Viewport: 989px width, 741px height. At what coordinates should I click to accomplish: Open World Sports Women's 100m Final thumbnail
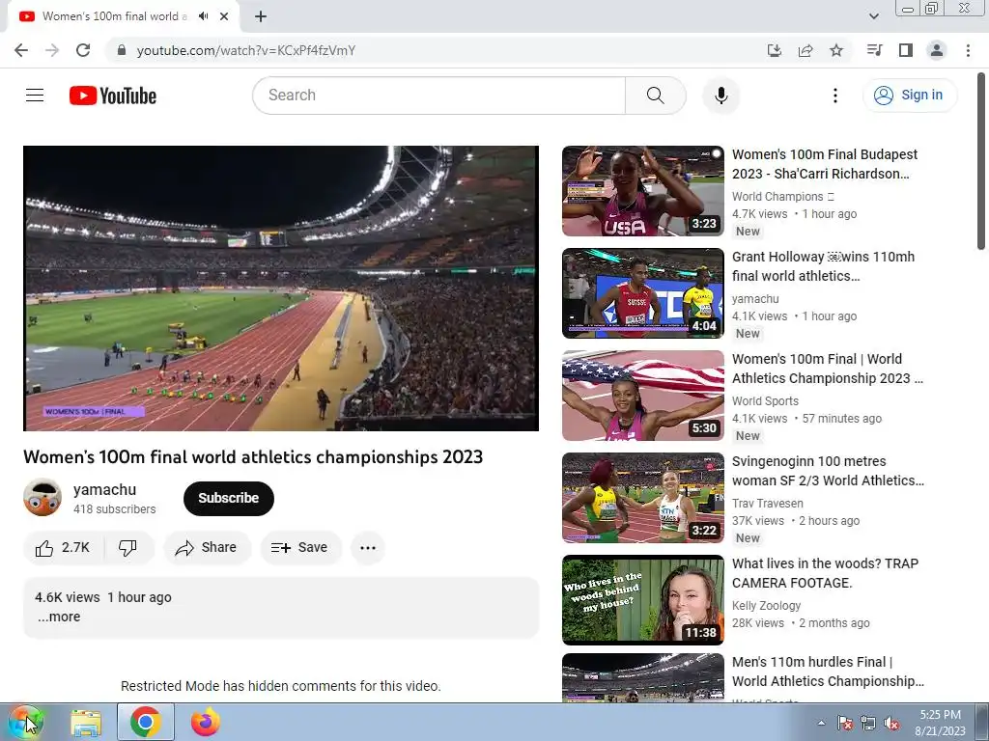pyautogui.click(x=642, y=396)
